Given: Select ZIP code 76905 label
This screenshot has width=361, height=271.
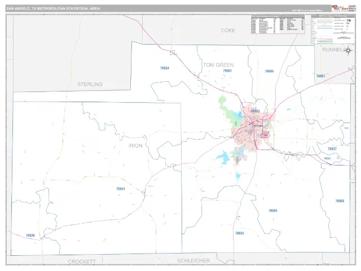Looking at the screenshot, I should tap(269, 71).
